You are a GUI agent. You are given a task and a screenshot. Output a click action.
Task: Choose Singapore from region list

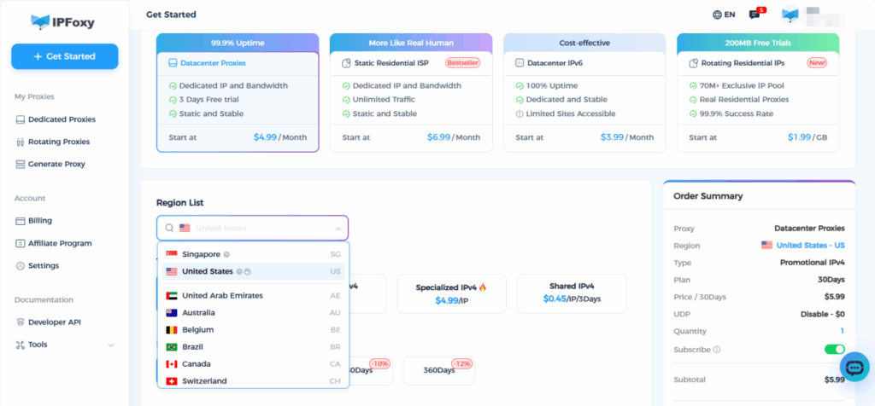point(253,254)
